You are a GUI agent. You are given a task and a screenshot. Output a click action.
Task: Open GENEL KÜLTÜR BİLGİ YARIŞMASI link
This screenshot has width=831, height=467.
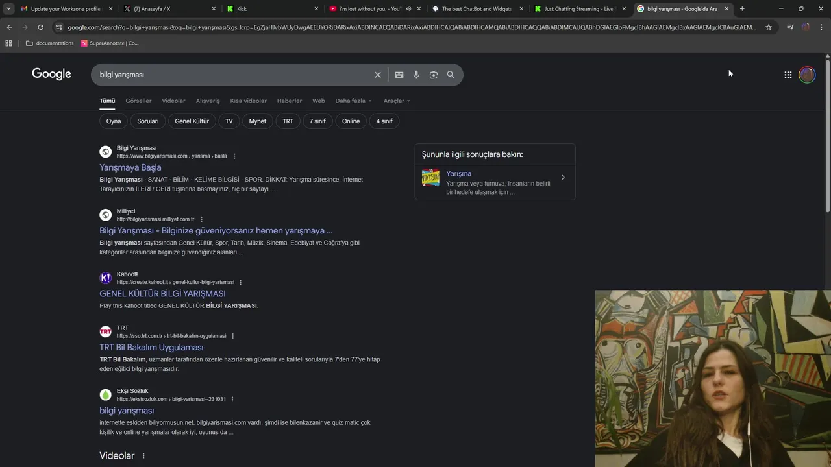click(x=162, y=294)
